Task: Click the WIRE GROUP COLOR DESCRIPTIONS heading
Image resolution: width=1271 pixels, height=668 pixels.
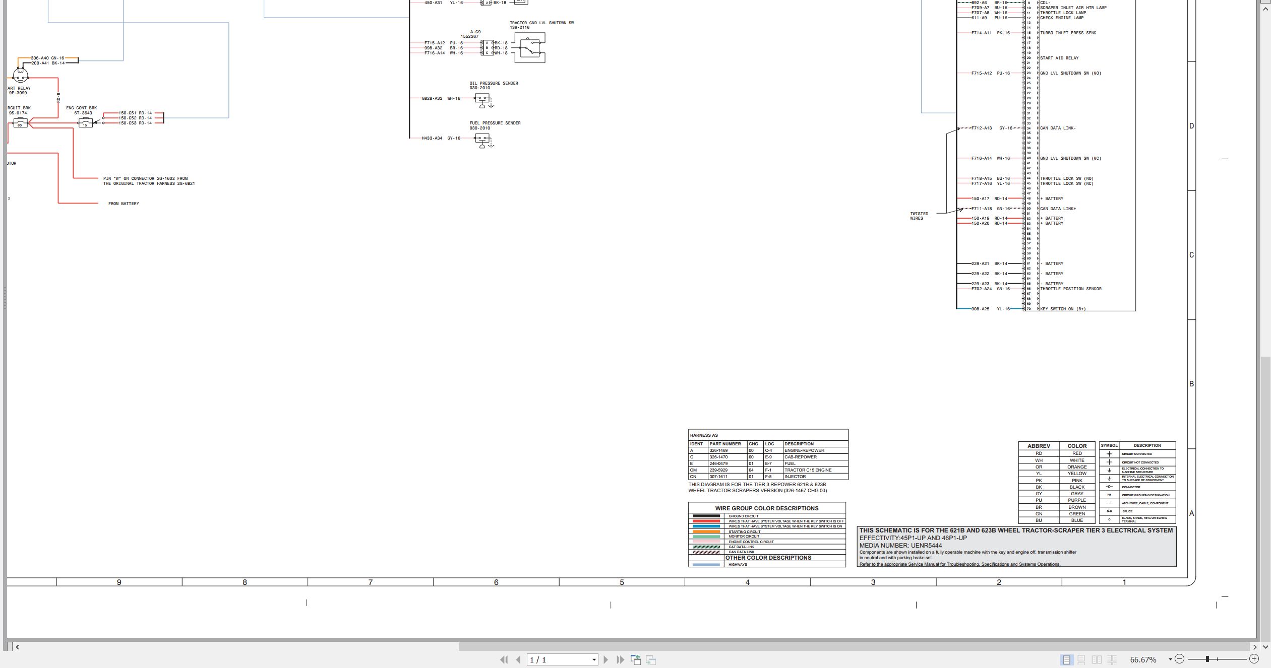Action: (766, 508)
